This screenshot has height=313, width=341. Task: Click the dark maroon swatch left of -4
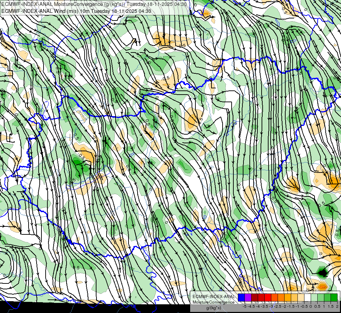tap(255, 297)
